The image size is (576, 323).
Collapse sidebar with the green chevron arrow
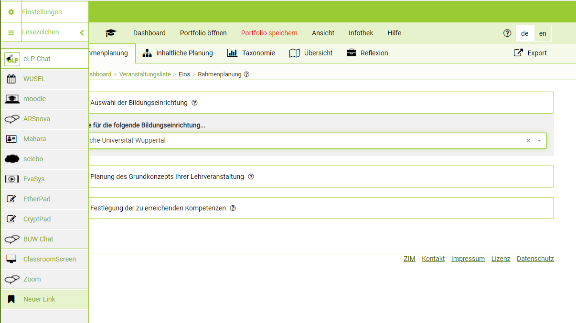pyautogui.click(x=82, y=33)
